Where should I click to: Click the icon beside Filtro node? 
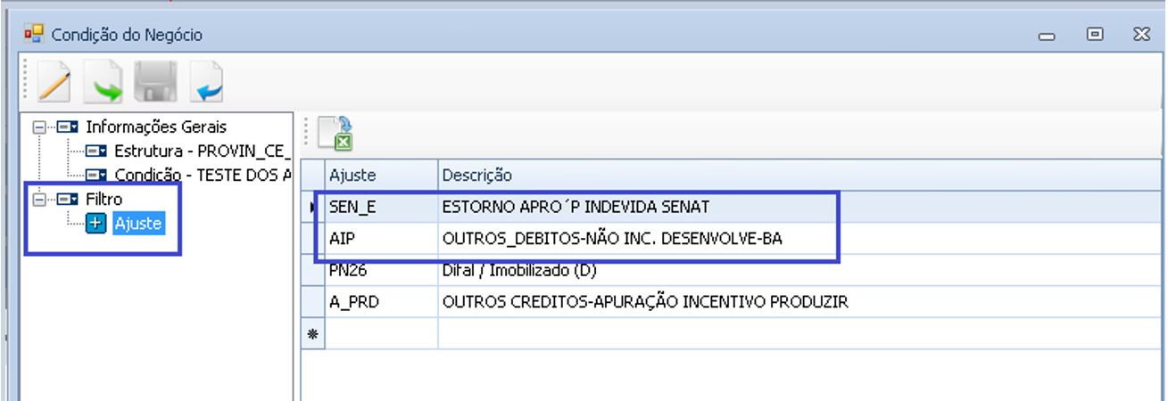tap(68, 200)
